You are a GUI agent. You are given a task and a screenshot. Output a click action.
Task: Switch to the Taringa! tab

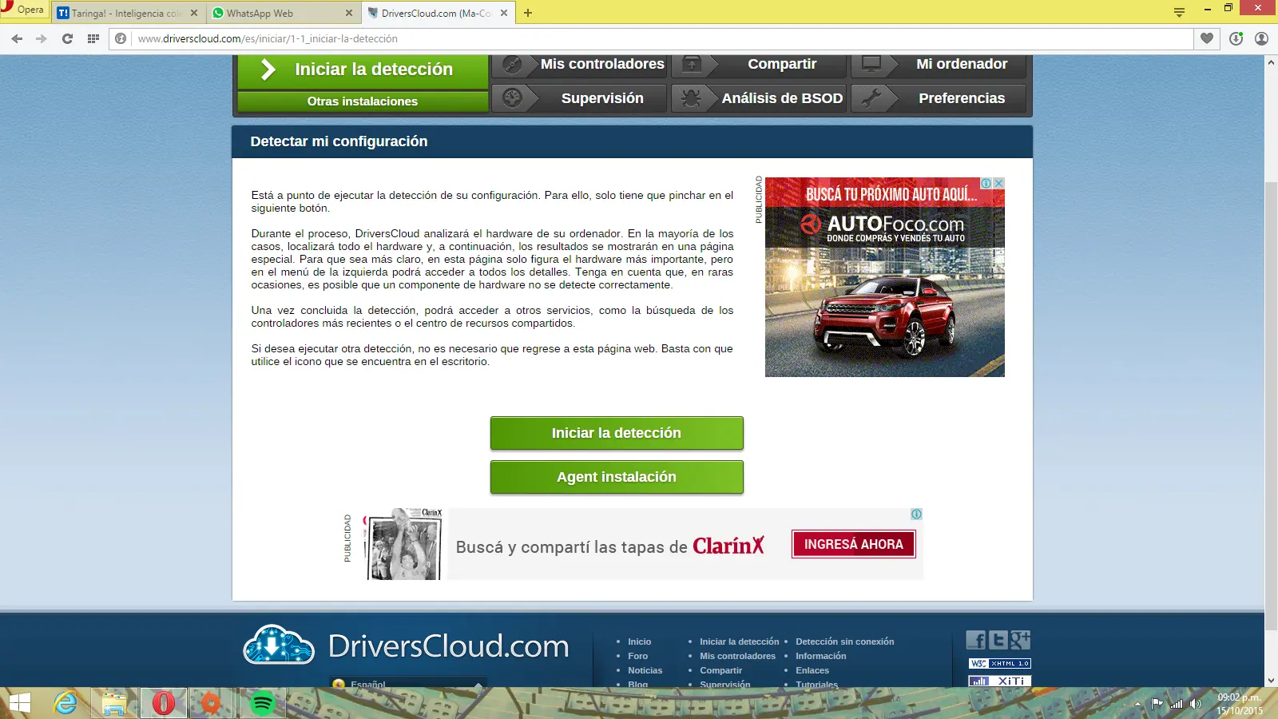(x=126, y=13)
